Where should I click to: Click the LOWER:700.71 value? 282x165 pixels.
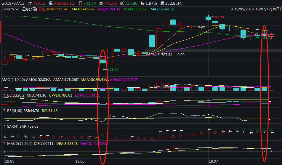click(87, 95)
